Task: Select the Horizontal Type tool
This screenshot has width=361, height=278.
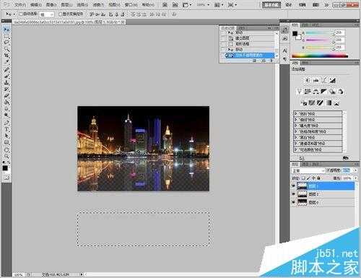Action: click(6, 129)
